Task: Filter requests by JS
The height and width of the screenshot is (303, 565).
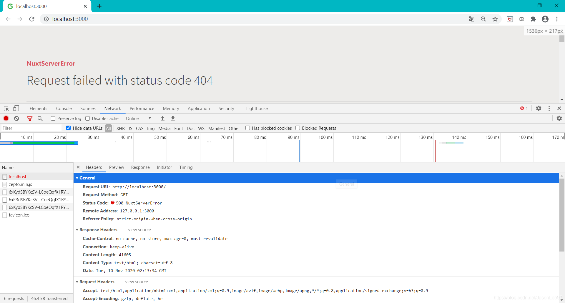Action: coord(130,128)
